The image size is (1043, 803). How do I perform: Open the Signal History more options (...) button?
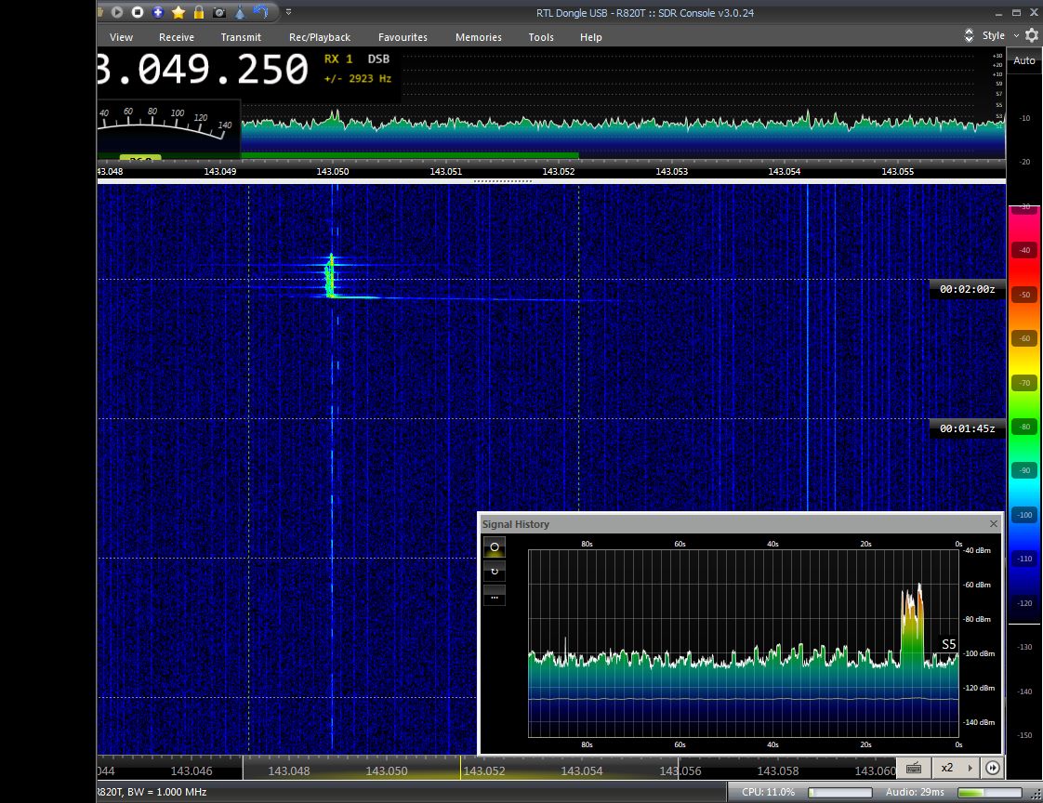[495, 596]
